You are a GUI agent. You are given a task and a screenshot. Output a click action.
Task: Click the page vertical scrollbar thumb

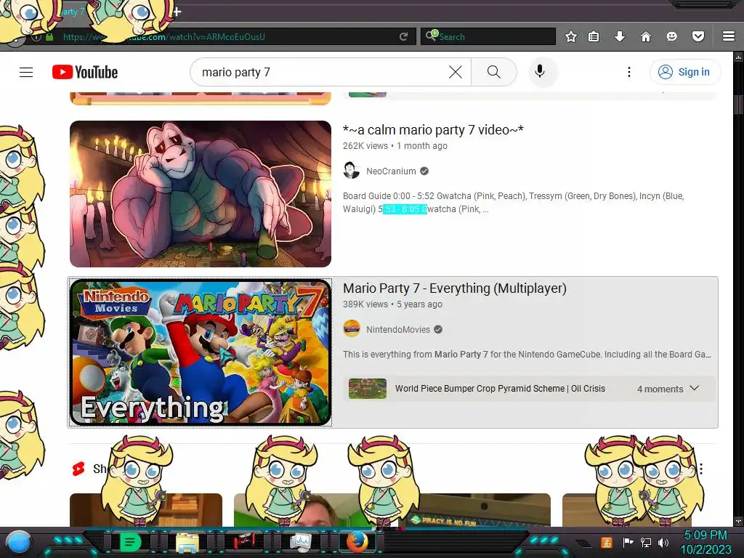click(x=738, y=105)
